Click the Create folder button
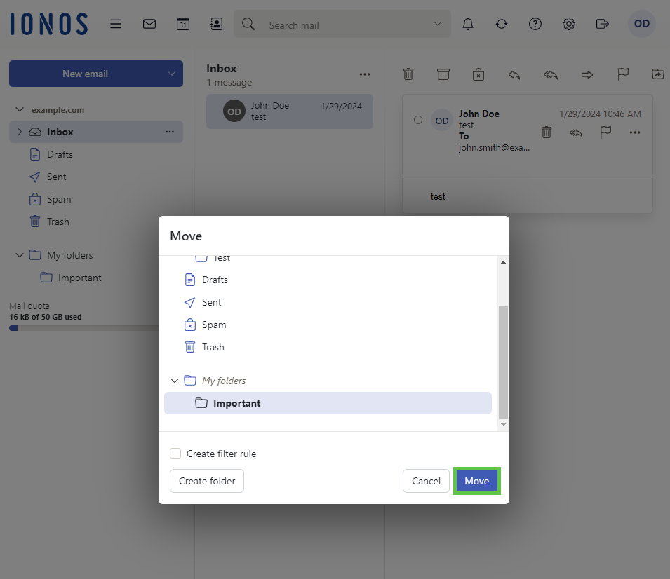This screenshot has width=670, height=579. 207,481
